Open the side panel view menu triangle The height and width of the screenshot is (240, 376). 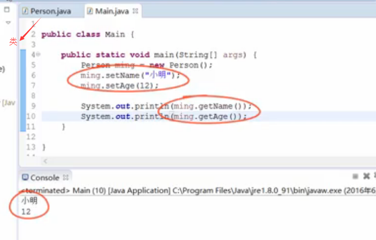[x=8, y=22]
